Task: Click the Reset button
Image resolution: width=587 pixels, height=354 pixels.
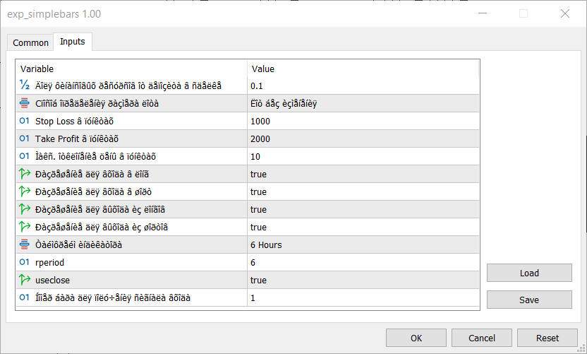Action: coord(547,338)
